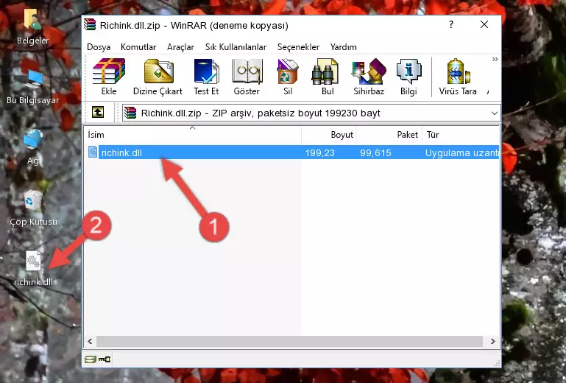Viewport: 566px width, 383px height.
Task: Open the Araçlar menu
Action: click(x=180, y=47)
